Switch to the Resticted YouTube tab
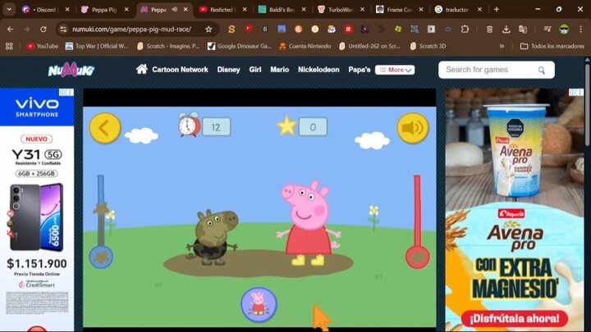 click(223, 9)
